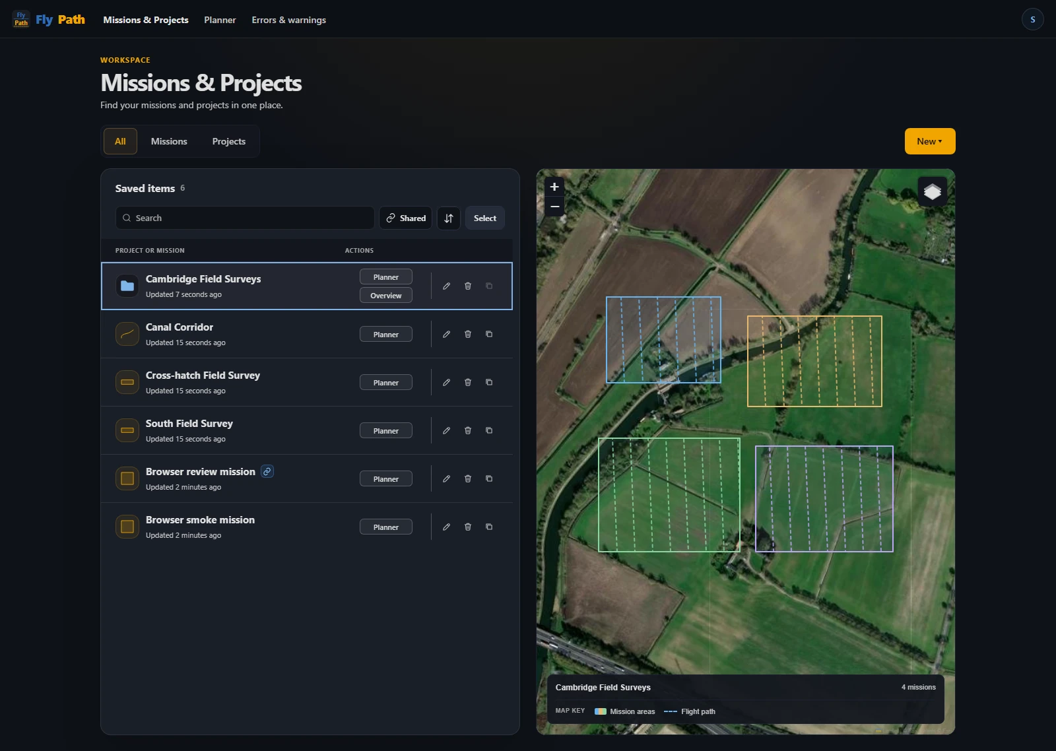1056x751 pixels.
Task: Click the purple mission area on map
Action: 824,499
